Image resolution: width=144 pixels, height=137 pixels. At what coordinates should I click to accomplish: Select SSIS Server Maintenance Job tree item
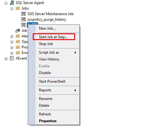[x=50, y=14]
